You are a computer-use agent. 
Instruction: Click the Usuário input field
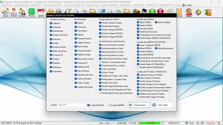(72, 105)
